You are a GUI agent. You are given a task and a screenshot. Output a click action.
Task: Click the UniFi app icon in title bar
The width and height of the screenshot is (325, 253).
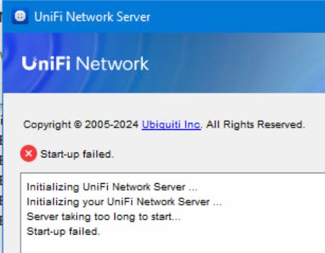(x=20, y=17)
